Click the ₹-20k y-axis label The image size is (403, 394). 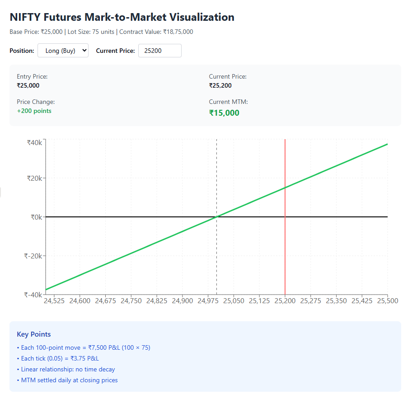coord(33,256)
